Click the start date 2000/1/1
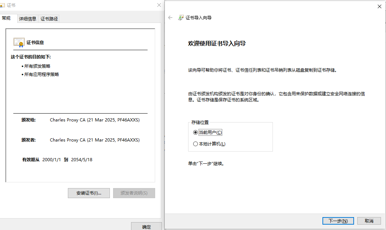Screen dimensions: 386x230 (51, 160)
